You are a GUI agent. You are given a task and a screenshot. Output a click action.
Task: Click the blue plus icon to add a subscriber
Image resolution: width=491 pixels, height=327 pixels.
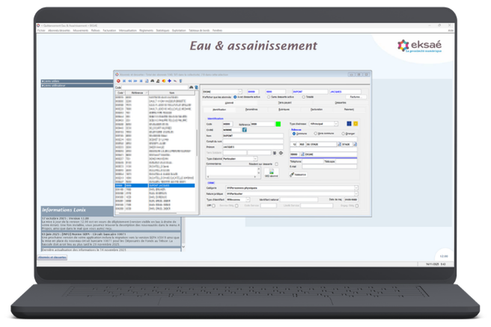[170, 80]
